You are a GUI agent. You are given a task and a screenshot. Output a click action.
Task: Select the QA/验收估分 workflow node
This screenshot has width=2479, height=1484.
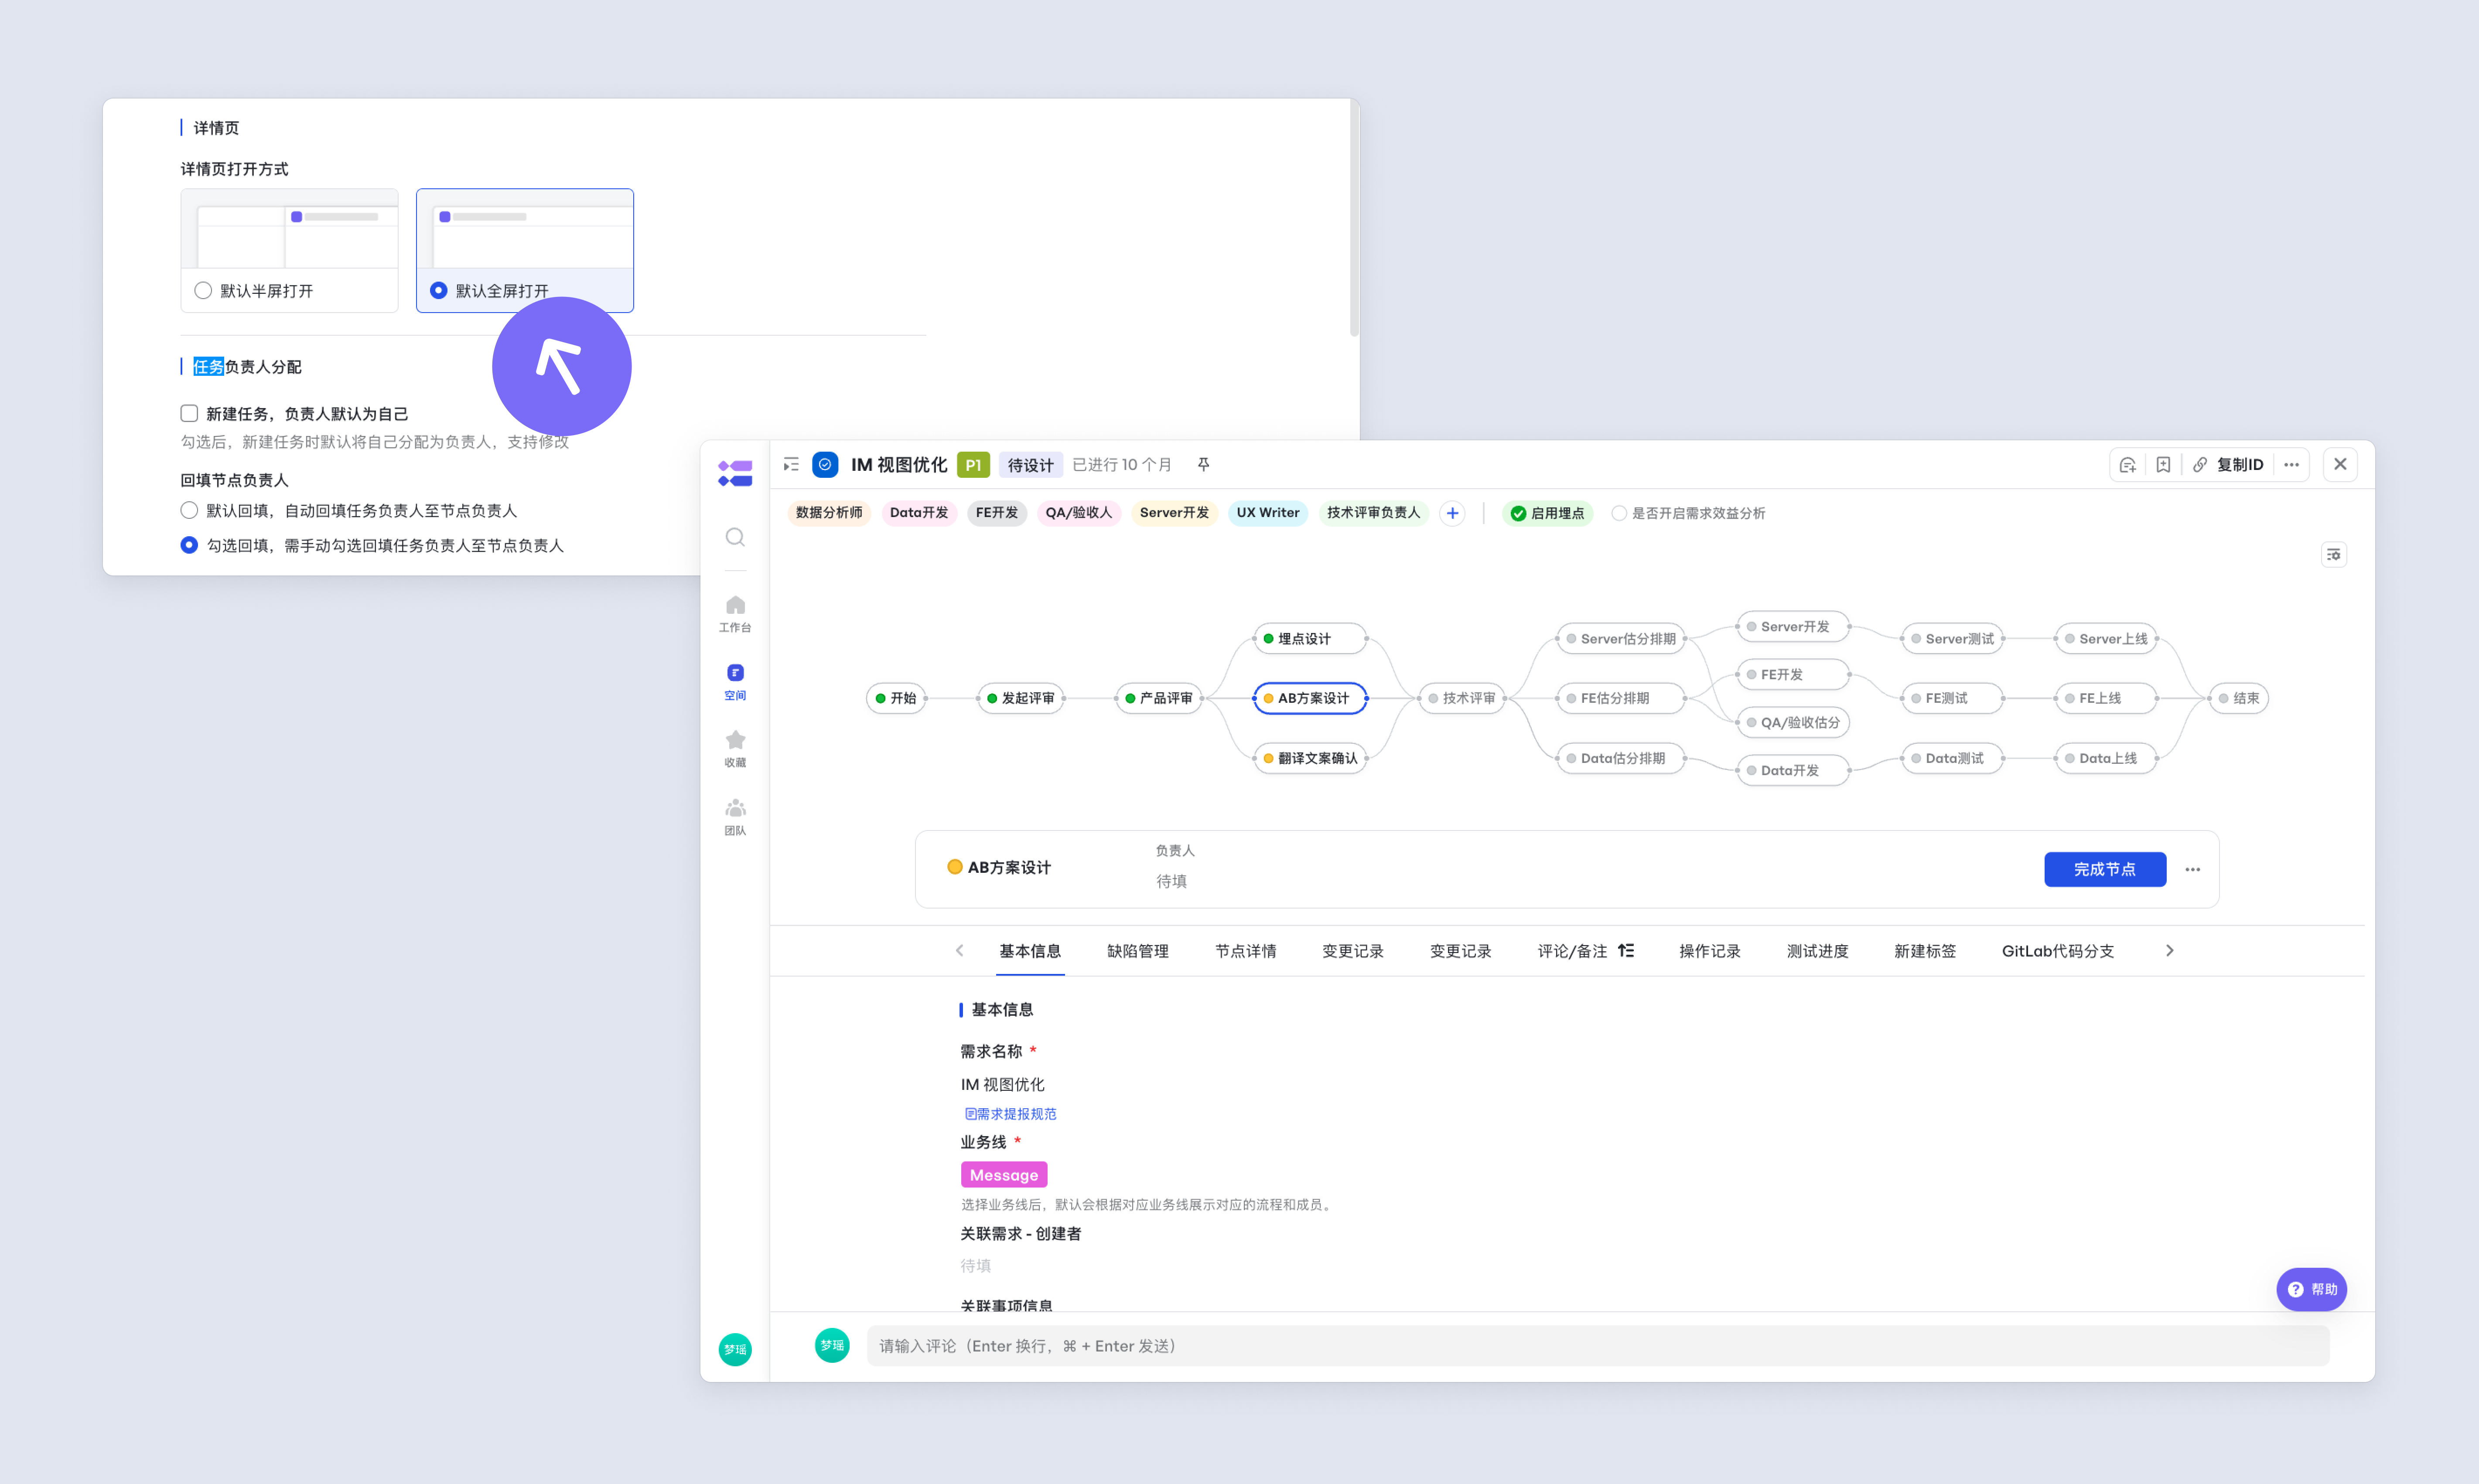click(1794, 722)
